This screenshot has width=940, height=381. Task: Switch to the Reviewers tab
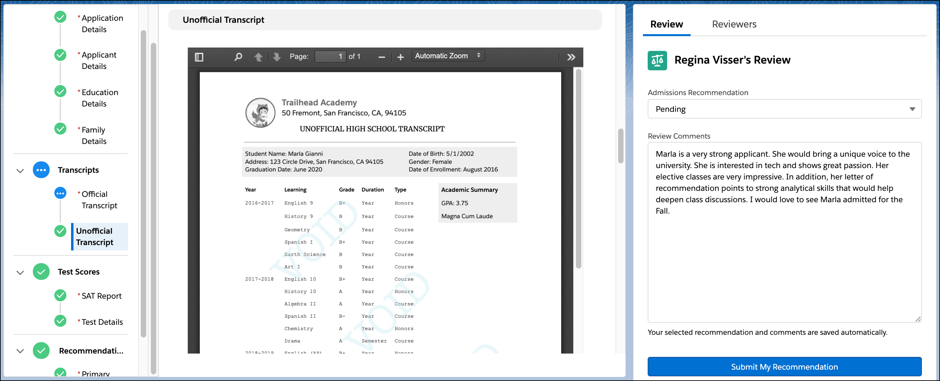coord(734,24)
